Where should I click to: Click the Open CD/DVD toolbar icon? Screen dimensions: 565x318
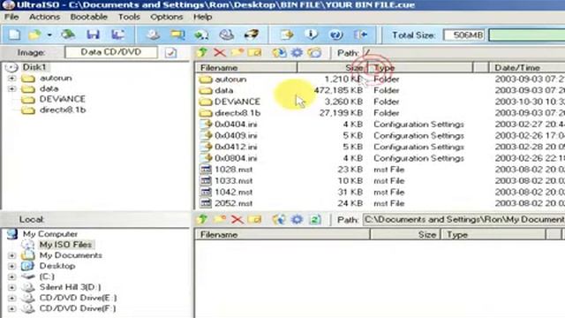[68, 34]
